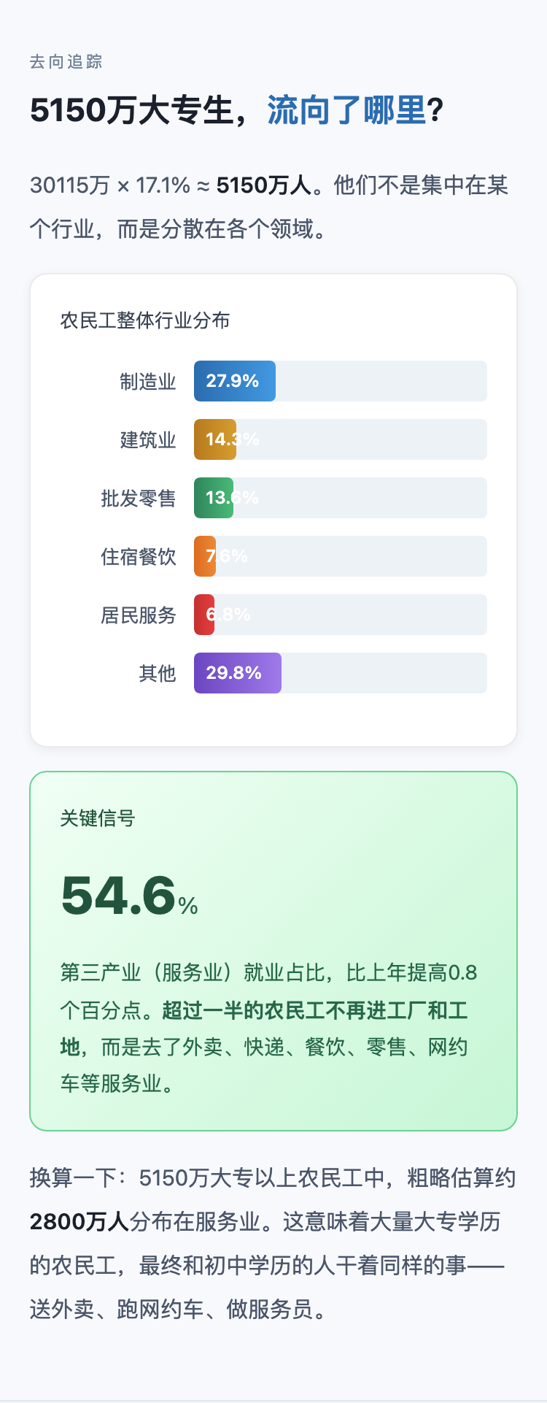The width and height of the screenshot is (547, 1403).
Task: Click the purple 其他 29.8% bar
Action: click(x=237, y=673)
